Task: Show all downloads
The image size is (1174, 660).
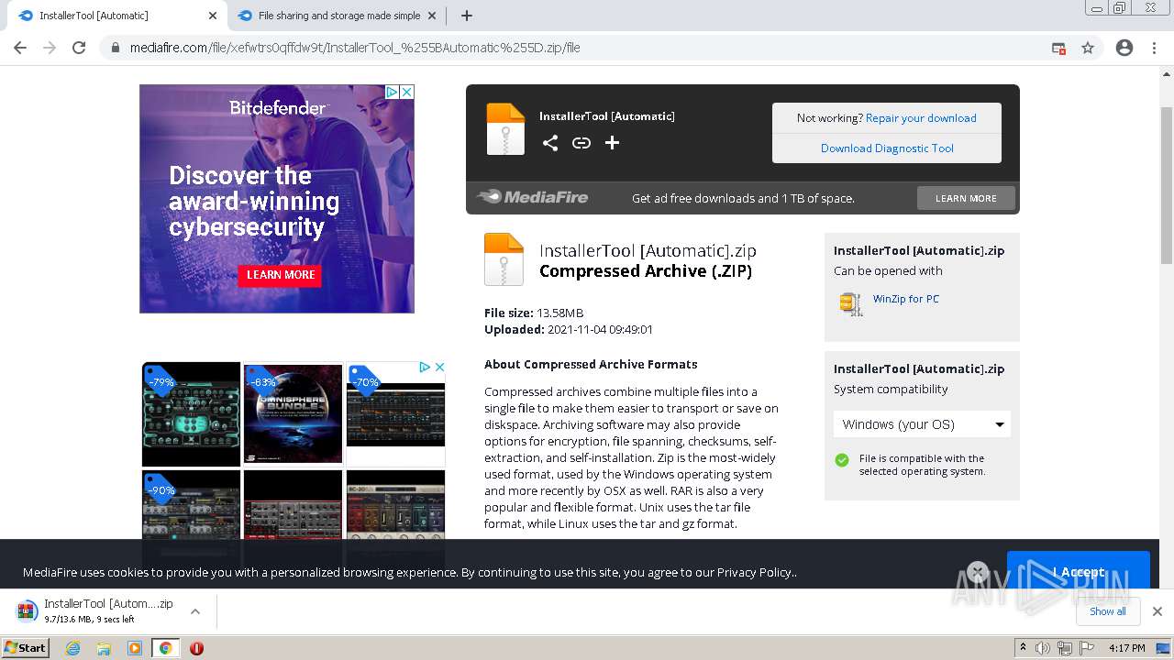Action: [1107, 611]
